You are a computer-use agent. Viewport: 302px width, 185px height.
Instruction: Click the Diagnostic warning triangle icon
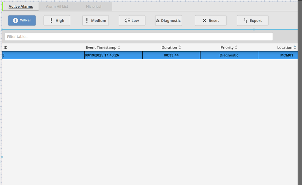[157, 21]
